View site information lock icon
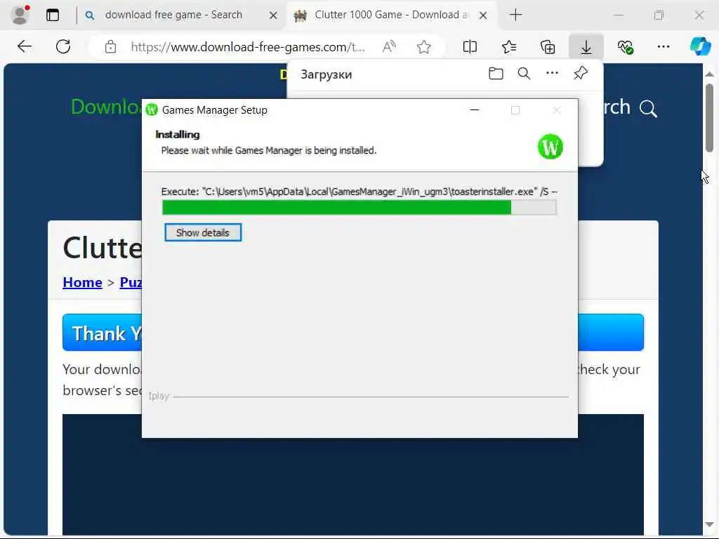The height and width of the screenshot is (539, 719). (110, 47)
